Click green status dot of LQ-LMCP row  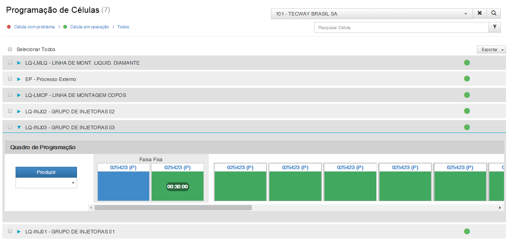coord(467,95)
